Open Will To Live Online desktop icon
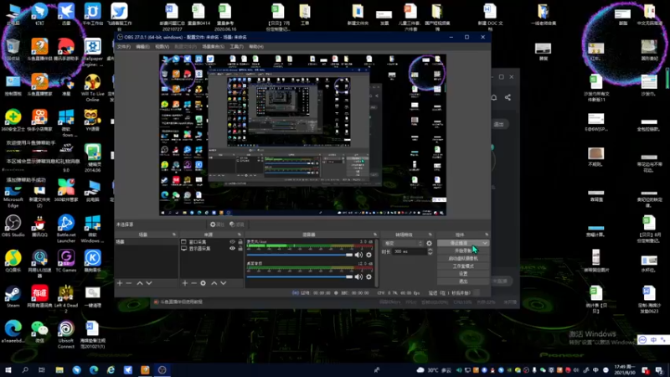Image resolution: width=670 pixels, height=377 pixels. pos(92,88)
